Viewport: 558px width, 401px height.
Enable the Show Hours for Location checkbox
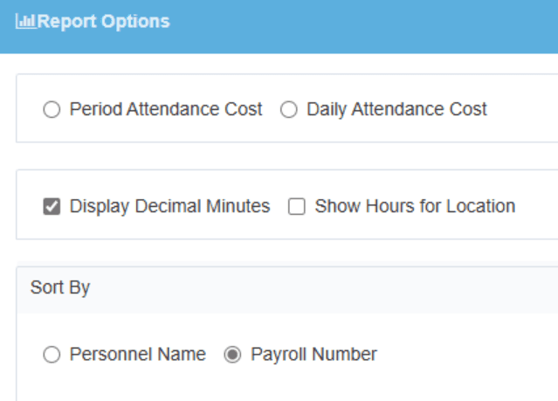point(297,207)
